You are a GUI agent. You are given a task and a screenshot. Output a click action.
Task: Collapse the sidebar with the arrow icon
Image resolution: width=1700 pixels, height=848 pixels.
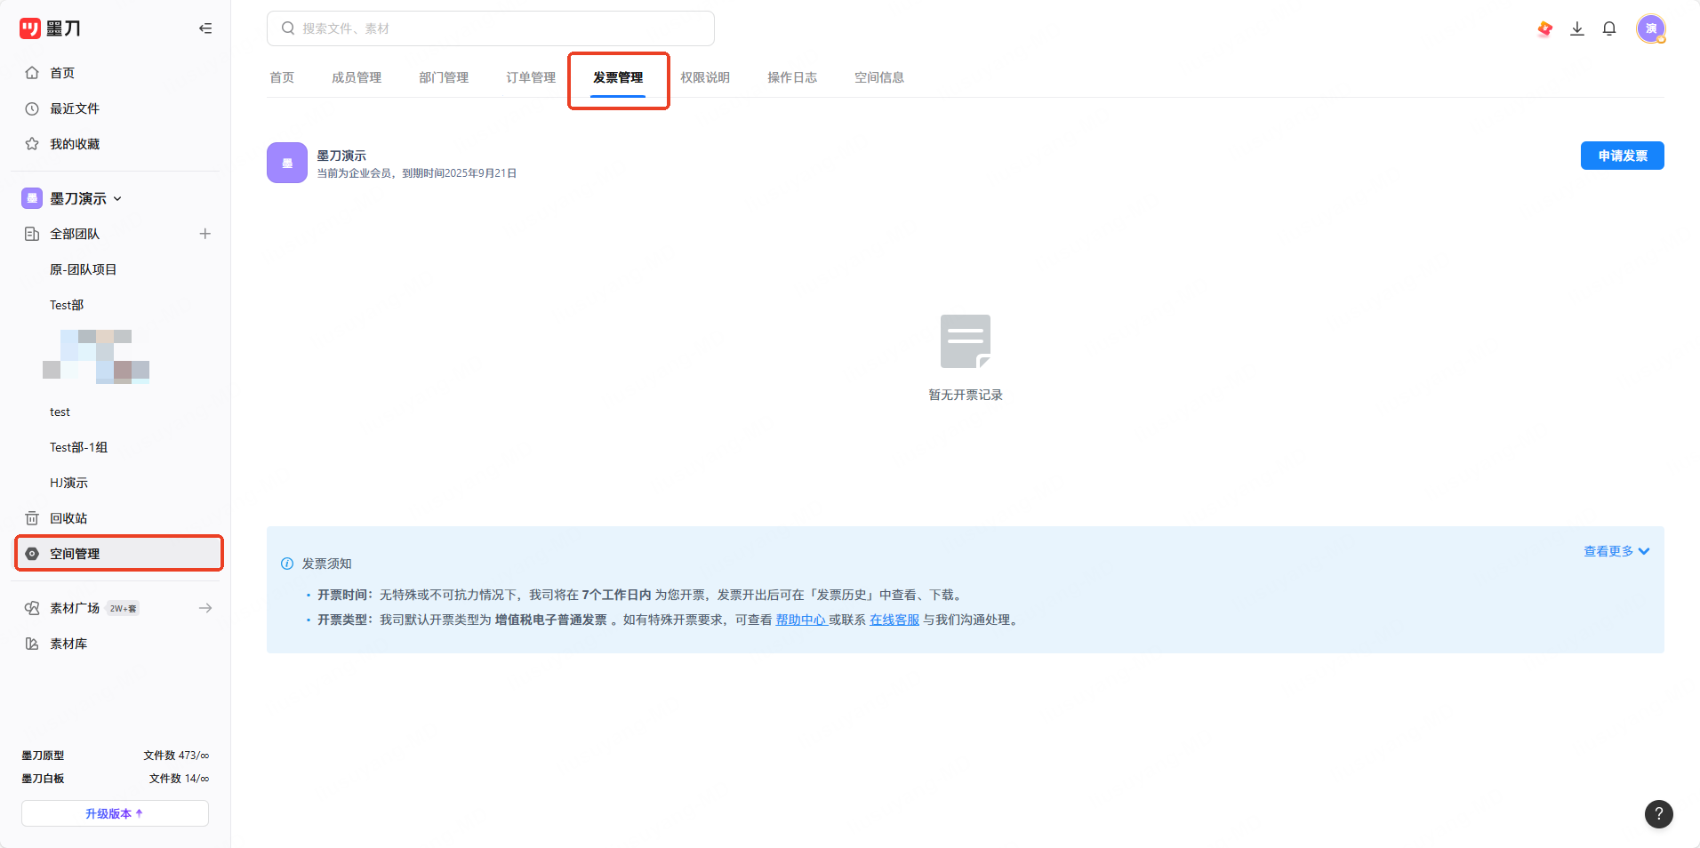click(205, 28)
